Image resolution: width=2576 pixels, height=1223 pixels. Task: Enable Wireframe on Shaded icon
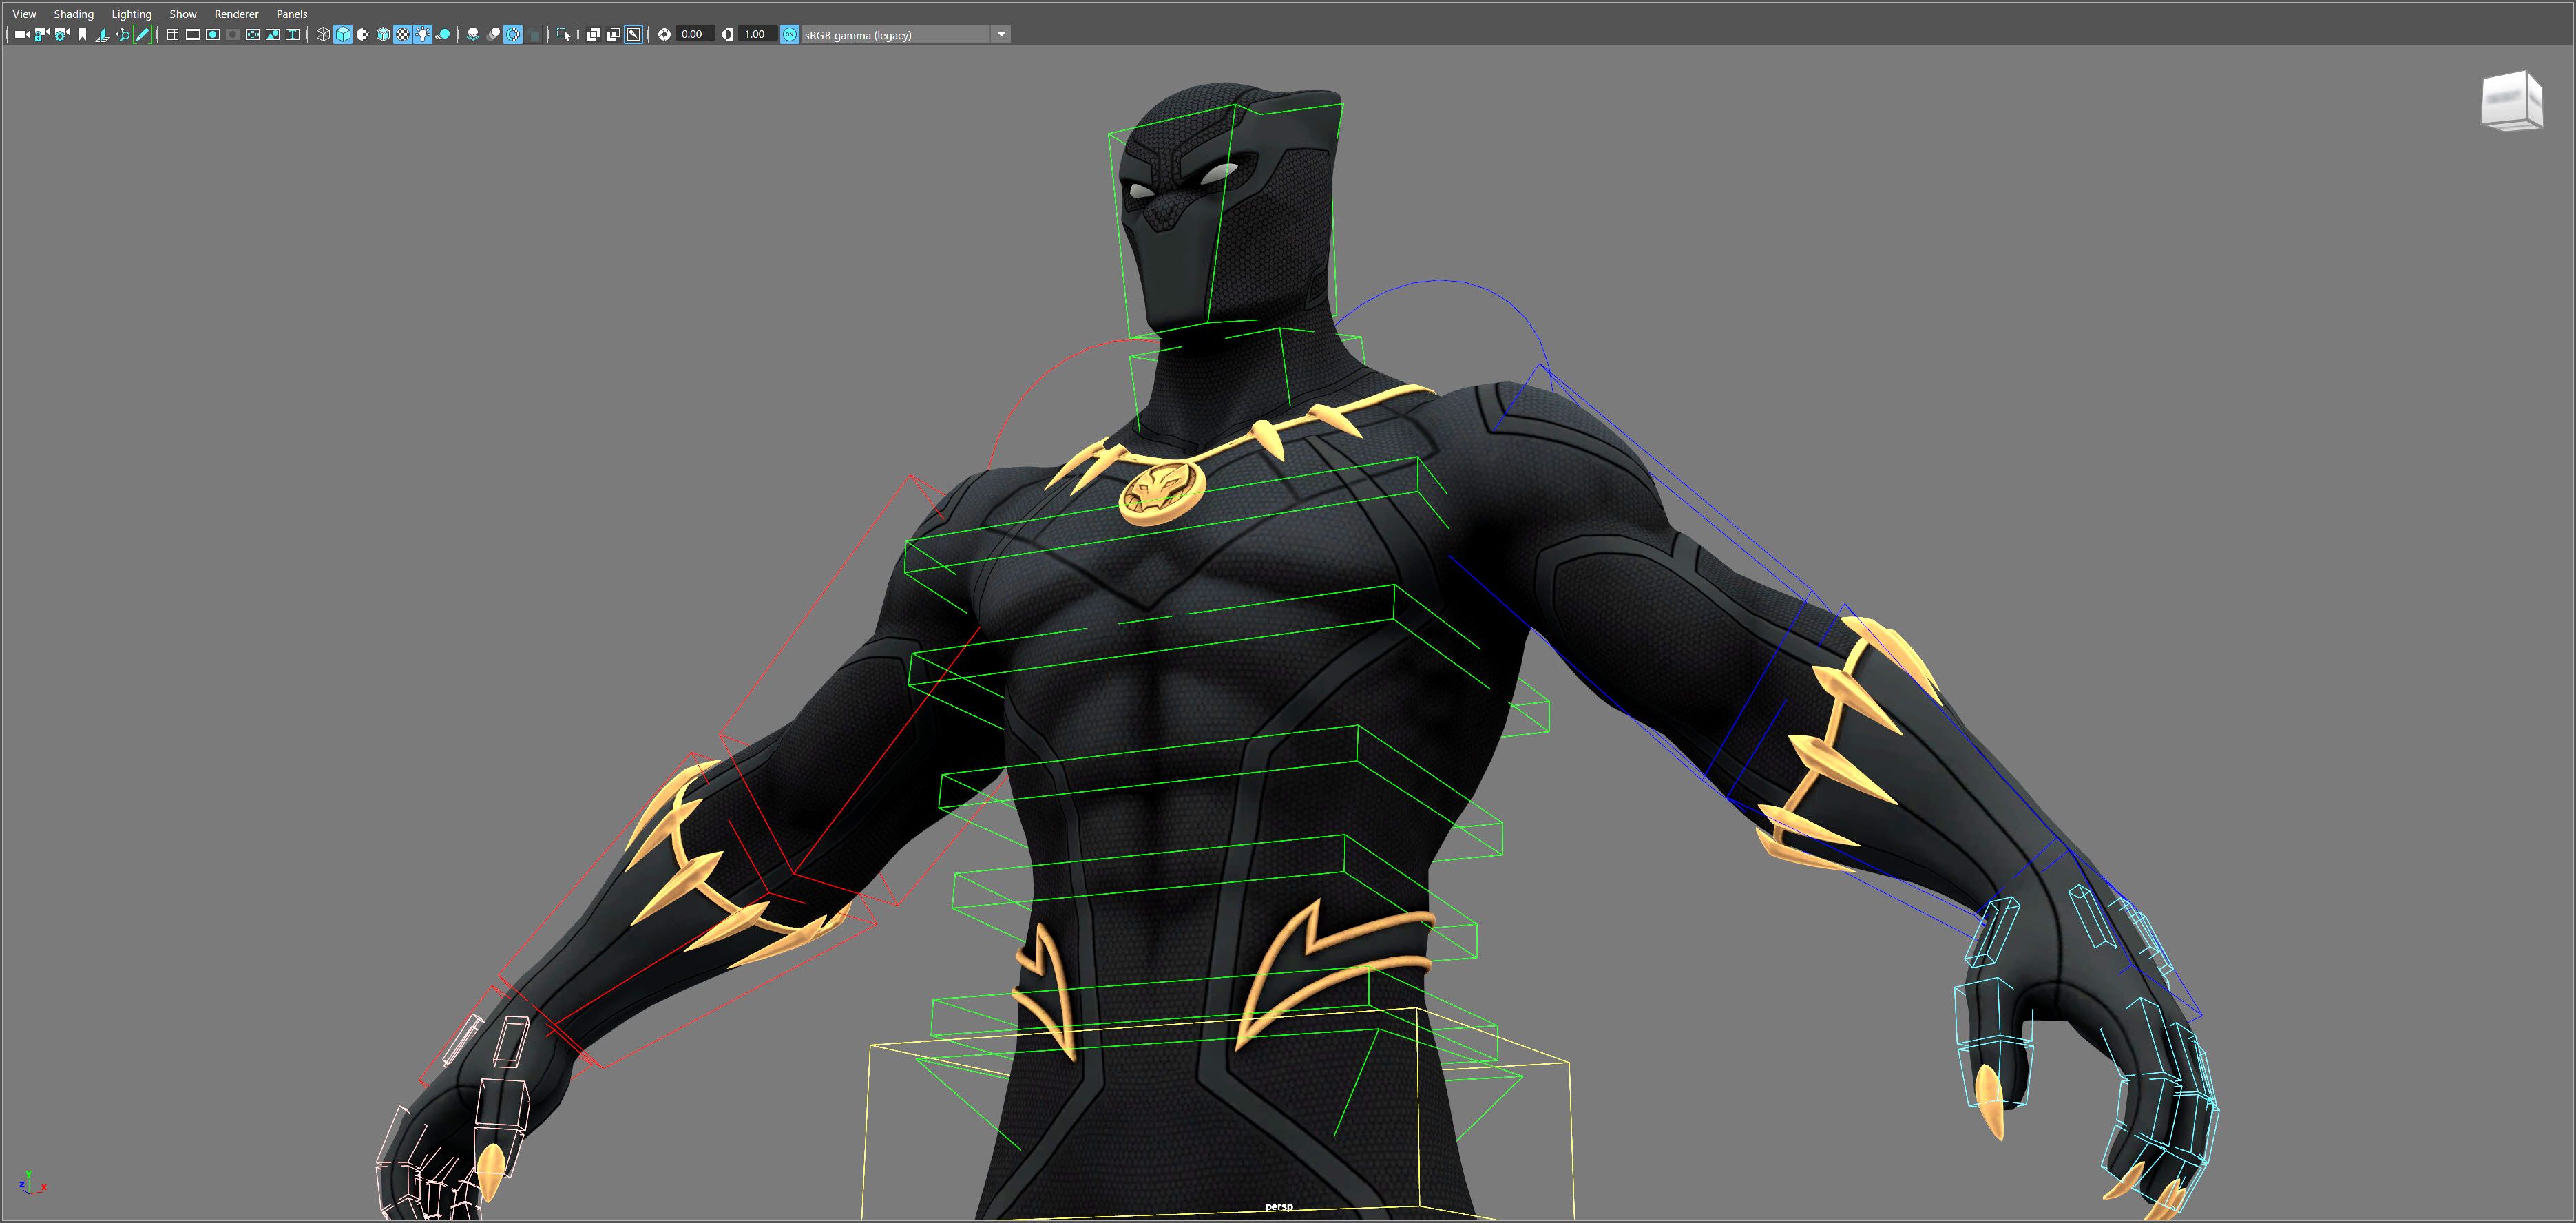pyautogui.click(x=383, y=34)
